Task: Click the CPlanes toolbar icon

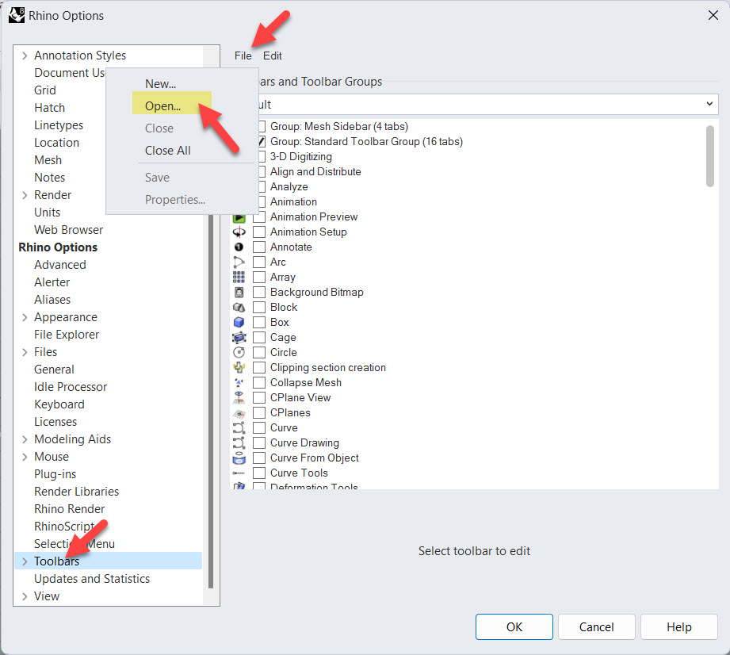Action: (x=239, y=413)
